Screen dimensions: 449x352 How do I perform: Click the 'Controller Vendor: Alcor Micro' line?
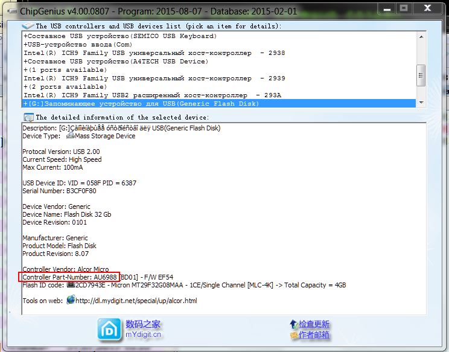pos(66,269)
